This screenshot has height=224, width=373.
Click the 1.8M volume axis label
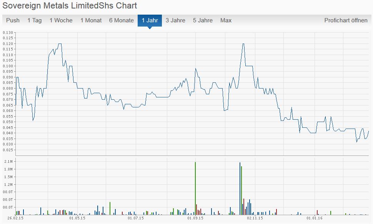click(8, 169)
